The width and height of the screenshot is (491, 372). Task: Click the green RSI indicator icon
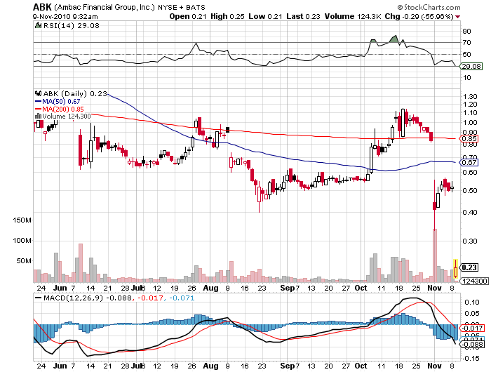(38, 25)
